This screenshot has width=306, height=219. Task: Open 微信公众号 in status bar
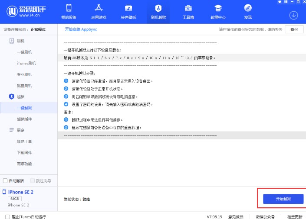point(265,217)
